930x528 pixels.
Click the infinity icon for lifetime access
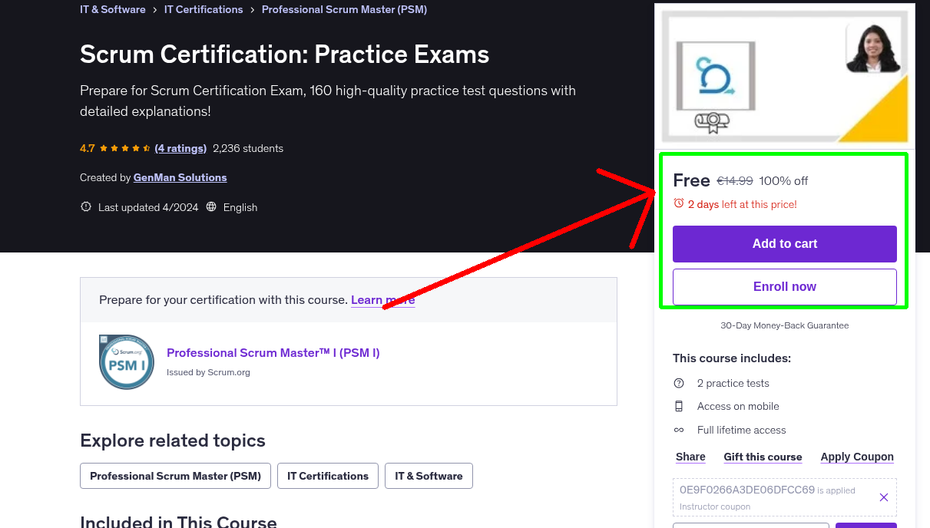pos(679,430)
